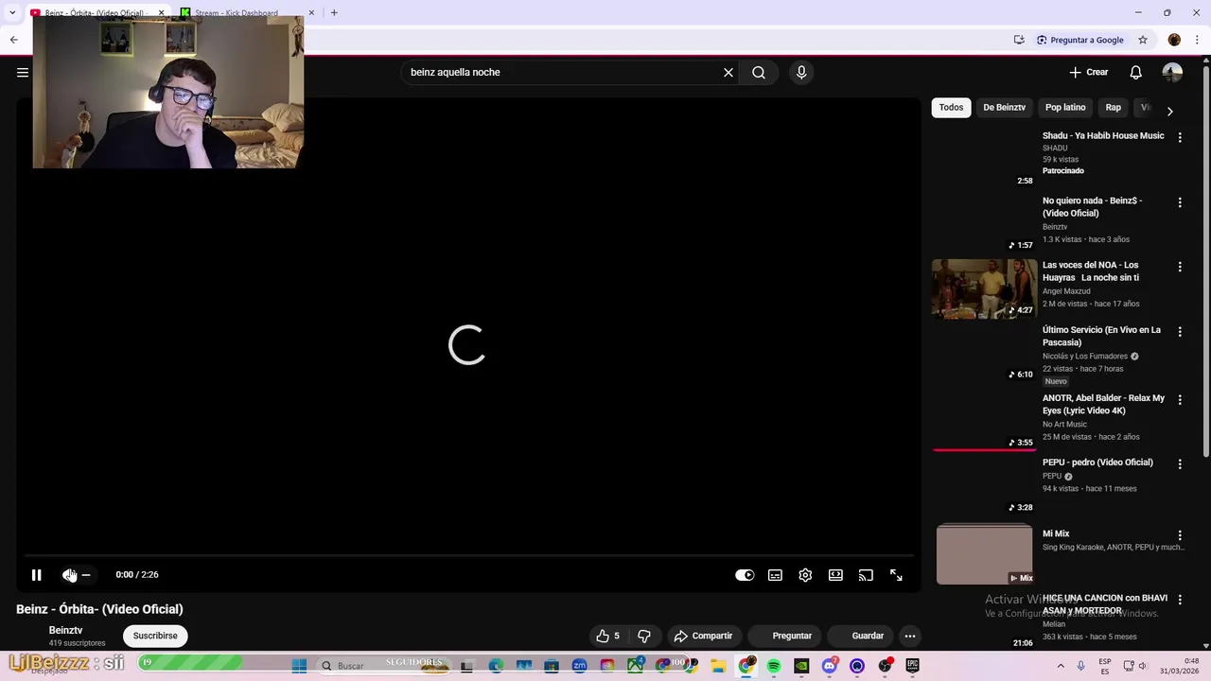1211x681 pixels.
Task: Open a new browser tab
Action: (334, 12)
